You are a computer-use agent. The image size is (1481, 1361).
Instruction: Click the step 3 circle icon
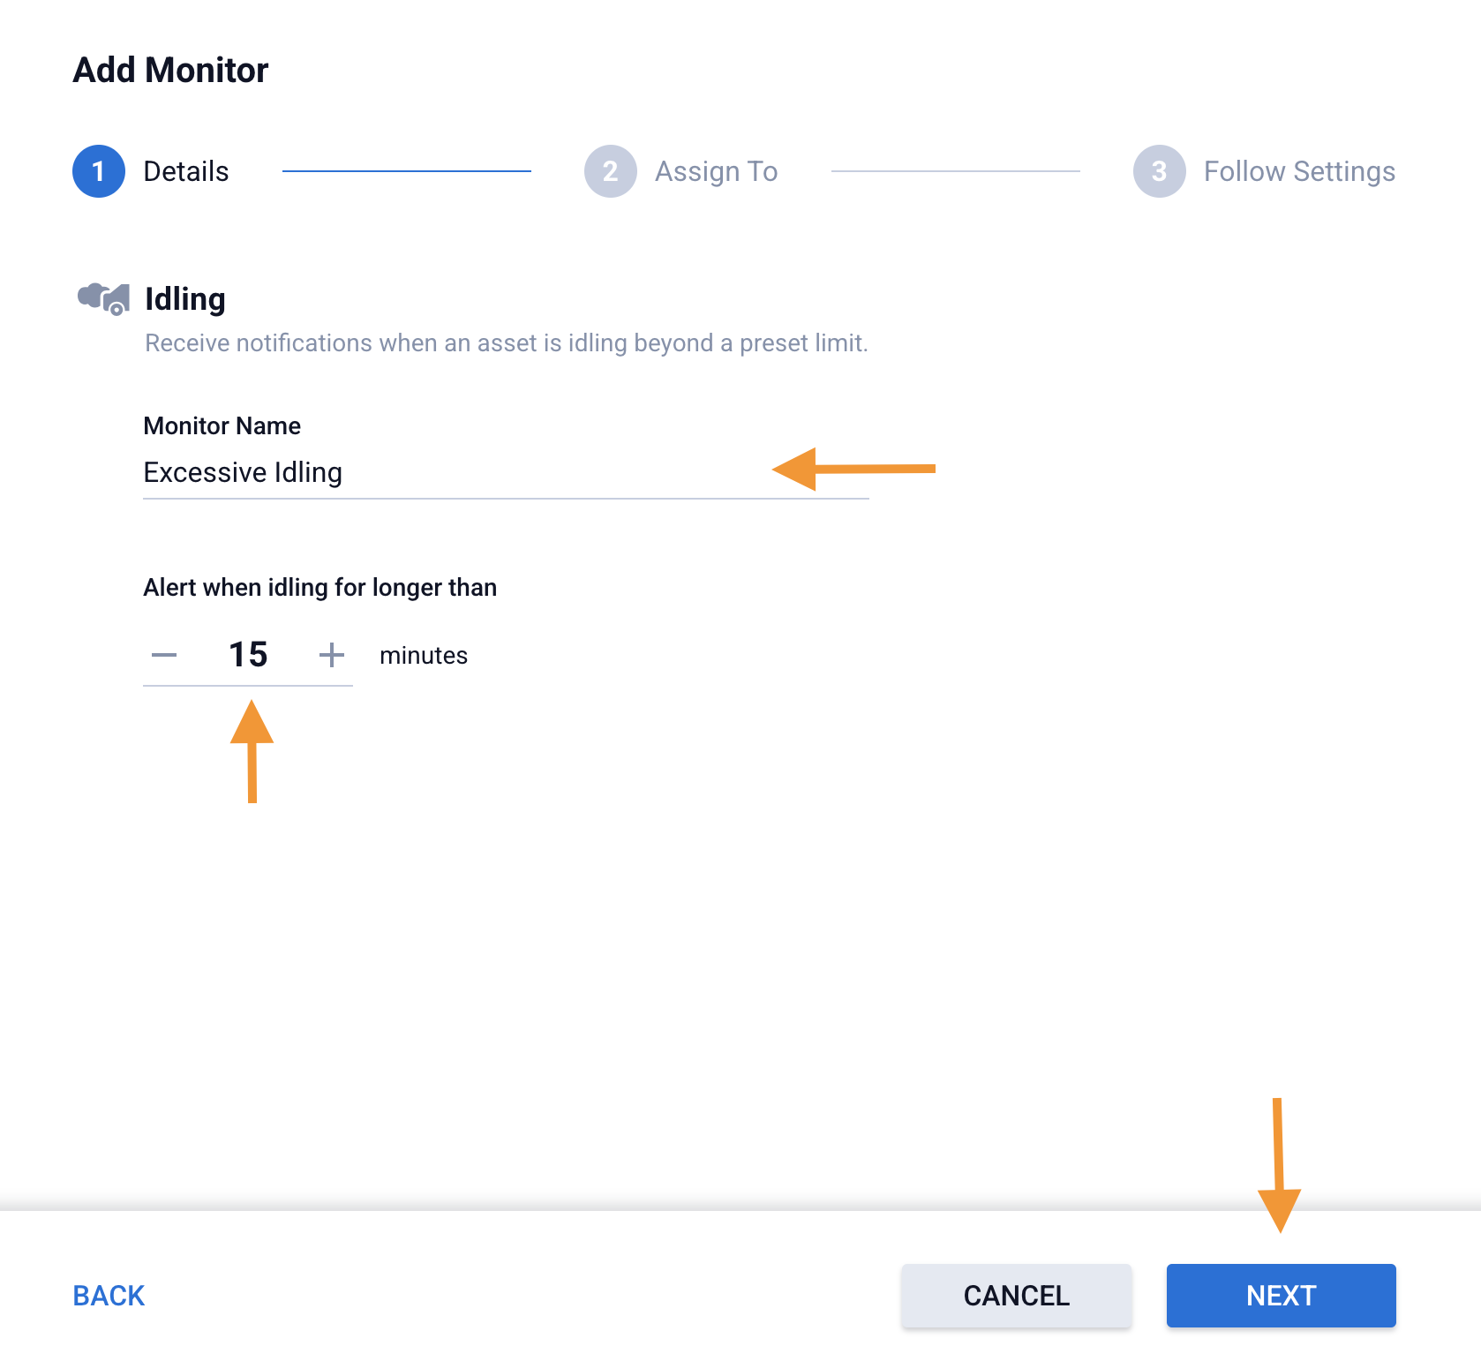coord(1159,171)
